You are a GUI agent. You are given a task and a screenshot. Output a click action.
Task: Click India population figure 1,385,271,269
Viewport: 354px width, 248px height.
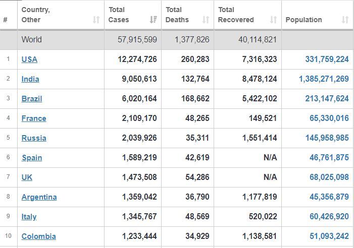click(324, 79)
